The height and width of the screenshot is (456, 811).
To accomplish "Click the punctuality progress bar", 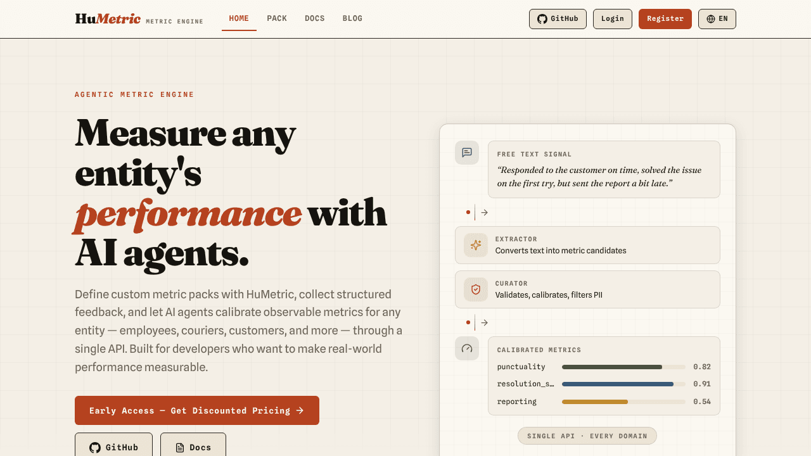I will [x=623, y=367].
